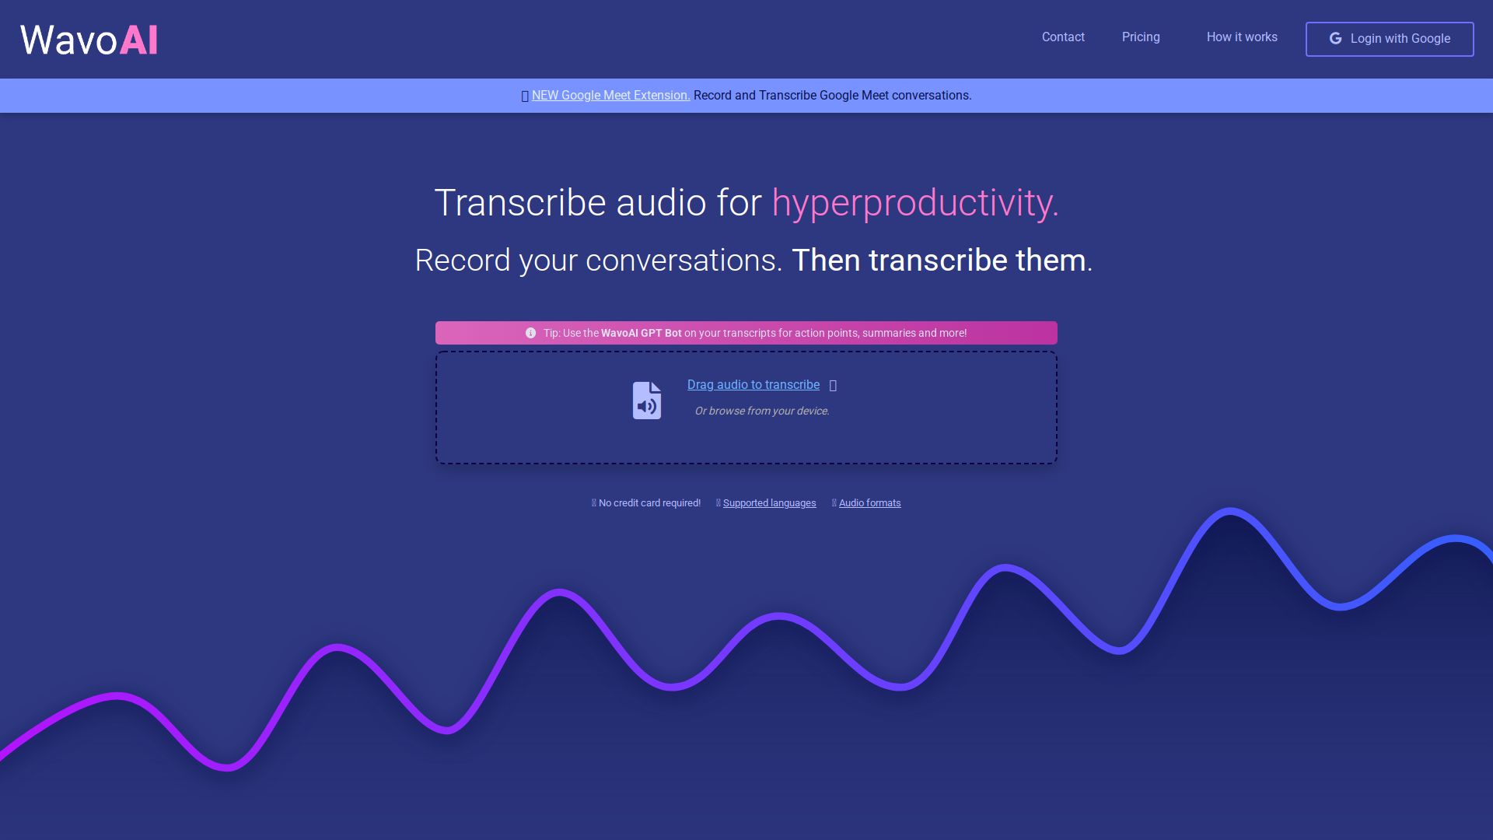Click 'Or browse from your device.' text

point(762,411)
